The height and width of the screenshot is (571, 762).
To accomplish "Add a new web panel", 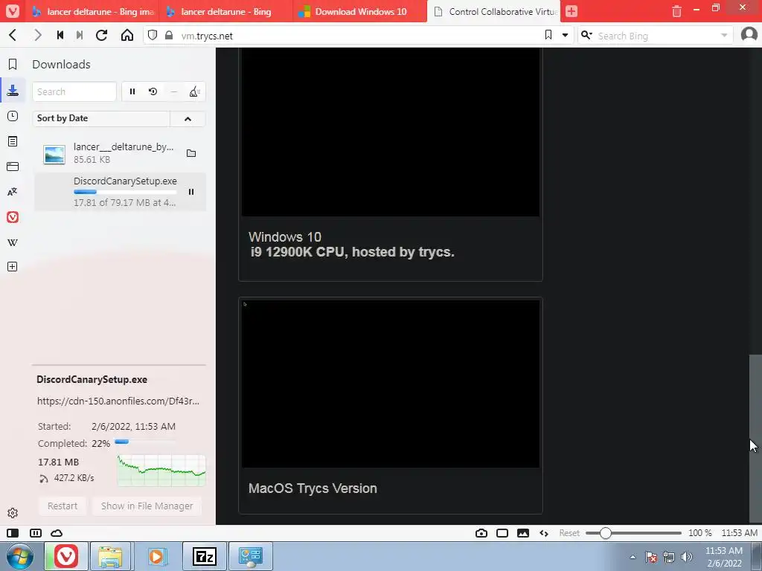I will pyautogui.click(x=13, y=267).
